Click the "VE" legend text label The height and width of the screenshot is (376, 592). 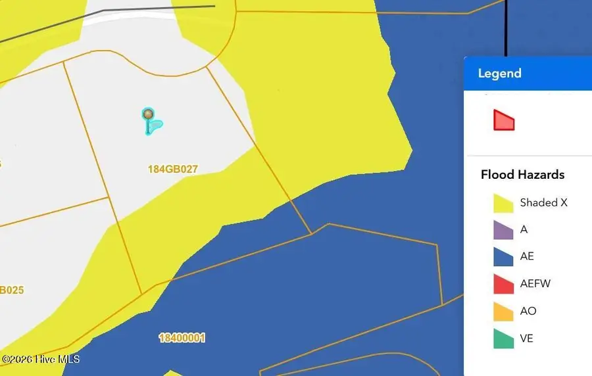tap(526, 339)
